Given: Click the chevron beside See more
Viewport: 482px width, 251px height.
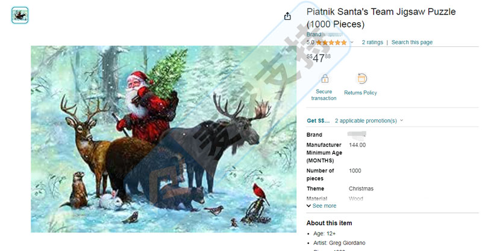Looking at the screenshot, I should pyautogui.click(x=308, y=206).
